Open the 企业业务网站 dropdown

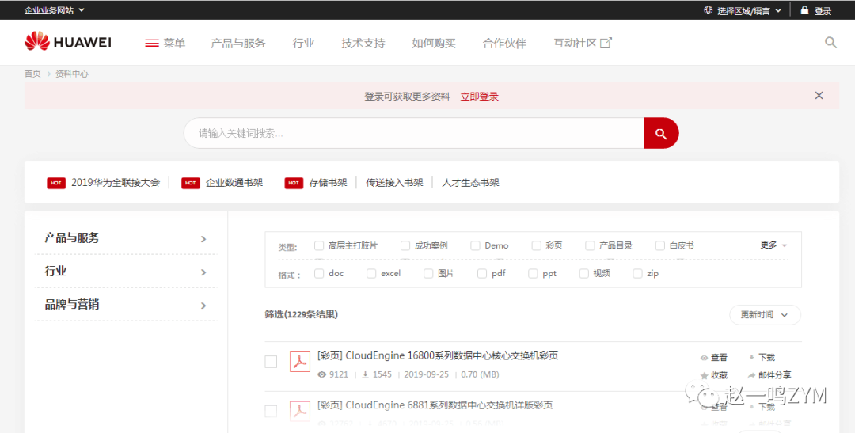click(x=55, y=9)
